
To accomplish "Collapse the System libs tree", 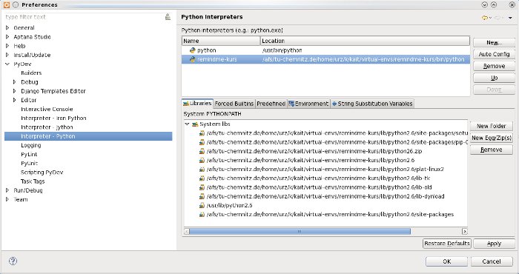I will (x=187, y=124).
